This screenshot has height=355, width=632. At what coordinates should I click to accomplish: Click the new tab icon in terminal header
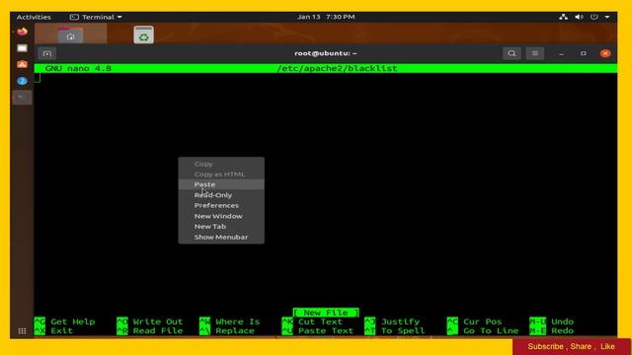[46, 53]
